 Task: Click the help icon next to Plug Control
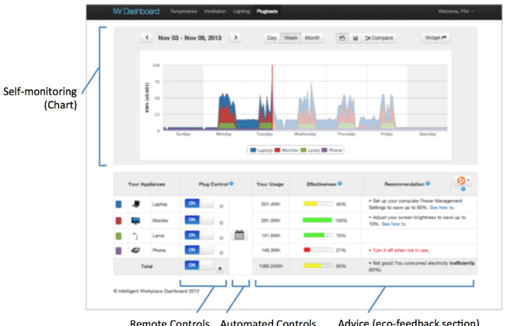[232, 184]
